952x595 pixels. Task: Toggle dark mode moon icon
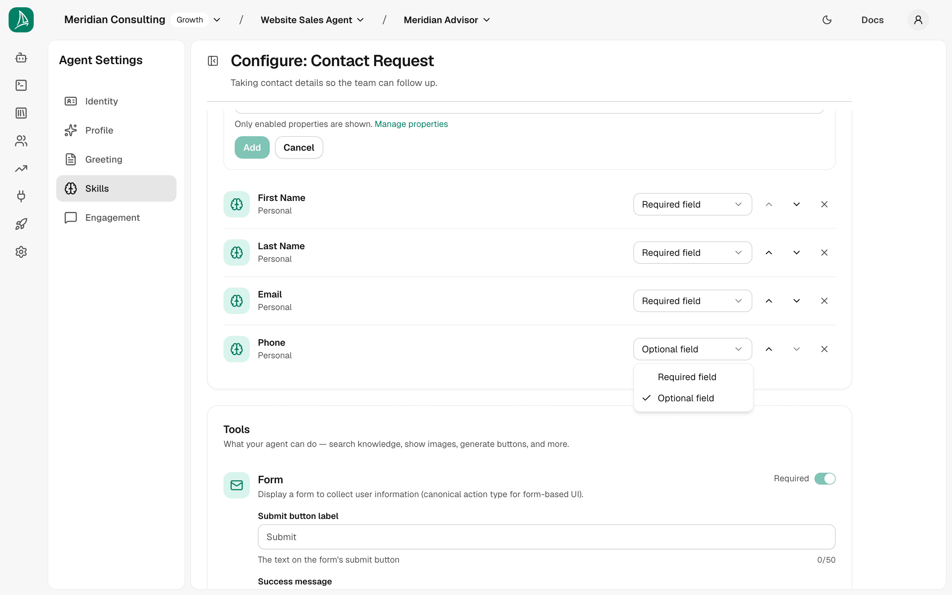(827, 20)
